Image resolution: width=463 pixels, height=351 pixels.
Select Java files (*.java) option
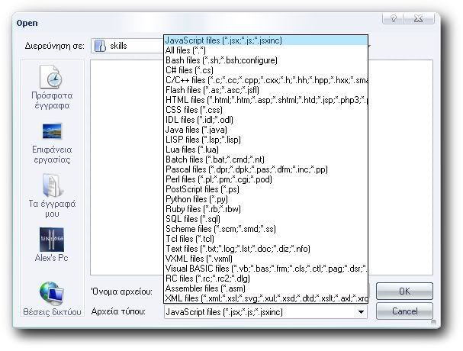tap(265, 130)
